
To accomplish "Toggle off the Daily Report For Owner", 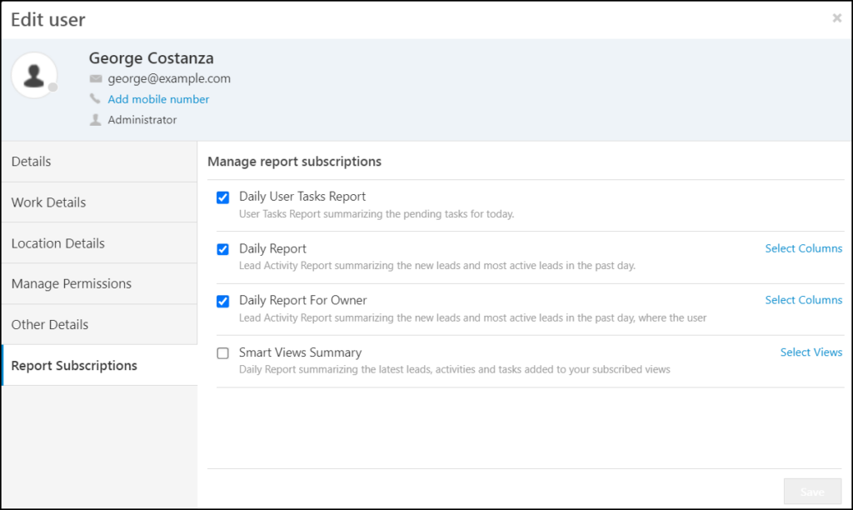I will coord(222,302).
